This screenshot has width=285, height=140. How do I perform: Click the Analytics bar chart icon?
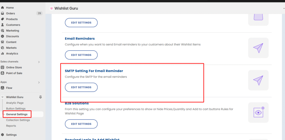coord(3,53)
